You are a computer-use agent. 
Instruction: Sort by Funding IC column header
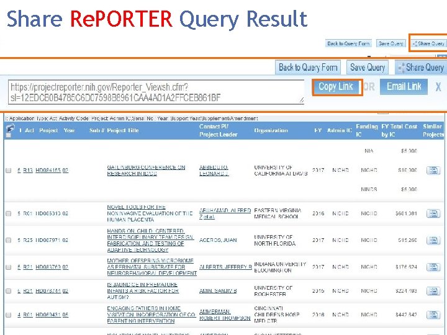[x=367, y=130]
